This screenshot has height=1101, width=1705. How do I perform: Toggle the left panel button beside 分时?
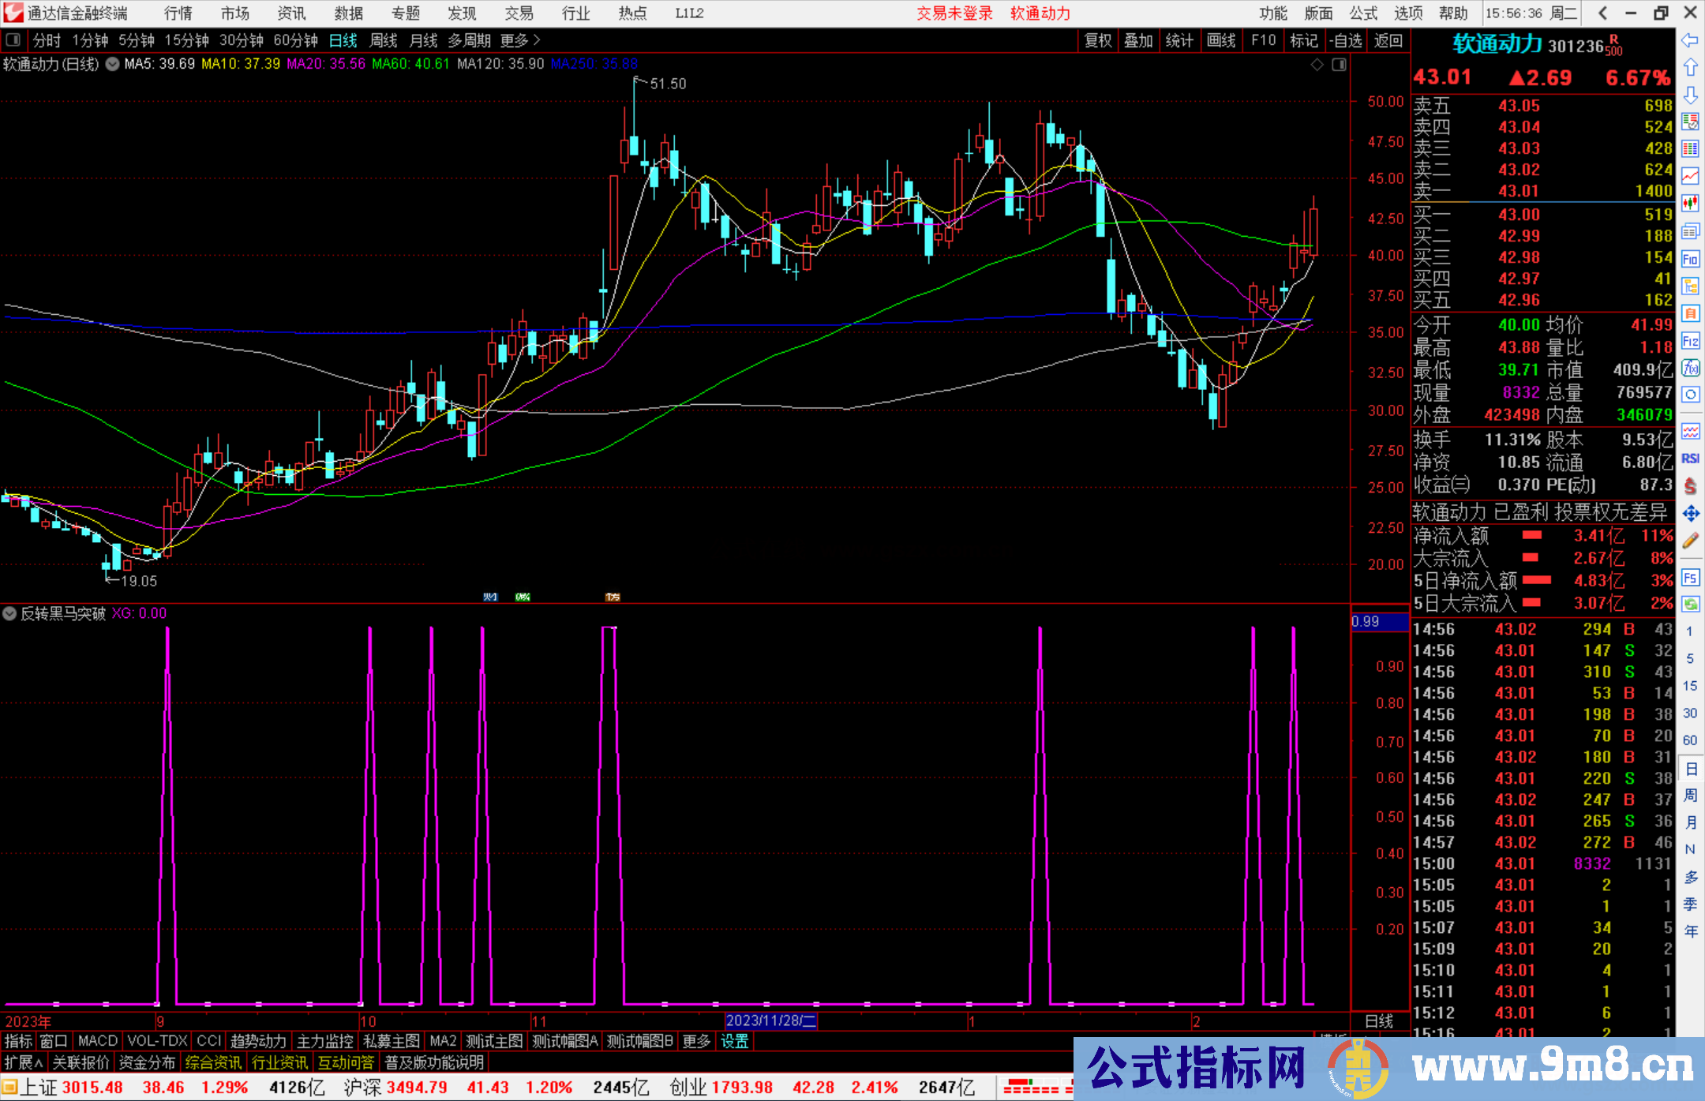pyautogui.click(x=13, y=40)
